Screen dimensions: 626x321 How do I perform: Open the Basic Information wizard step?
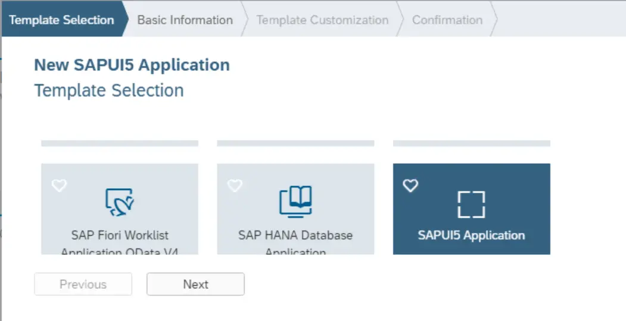[x=185, y=20]
